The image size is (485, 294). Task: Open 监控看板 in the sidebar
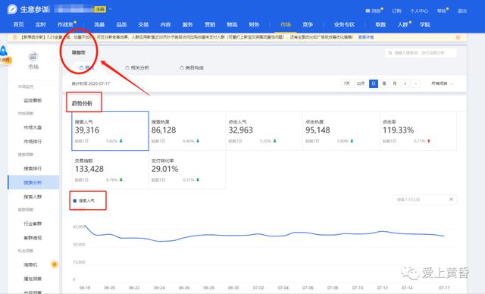pos(33,101)
